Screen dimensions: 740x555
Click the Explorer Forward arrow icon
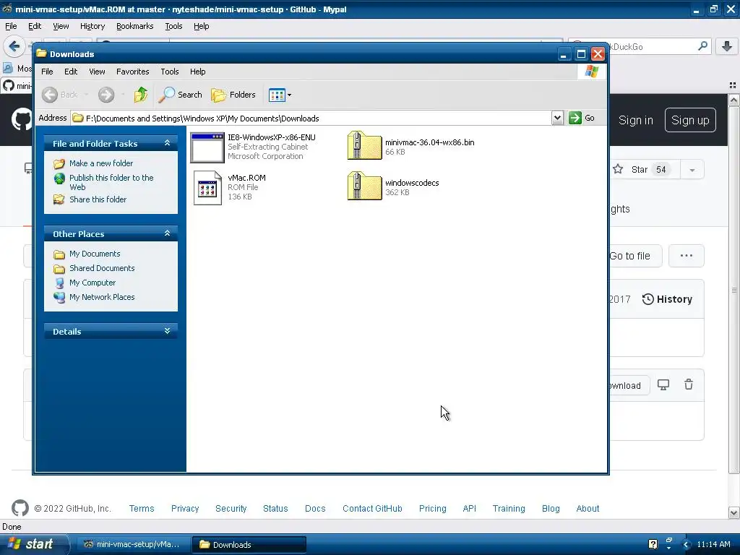[106, 95]
